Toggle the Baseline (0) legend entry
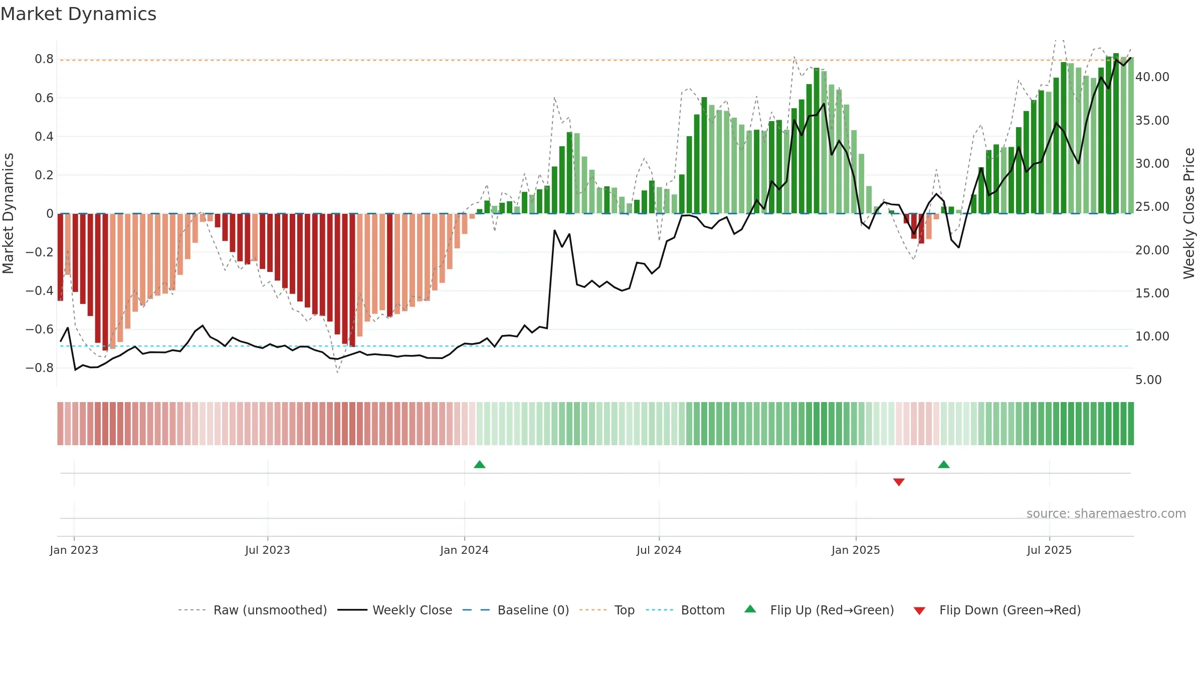This screenshot has width=1203, height=676. 516,610
